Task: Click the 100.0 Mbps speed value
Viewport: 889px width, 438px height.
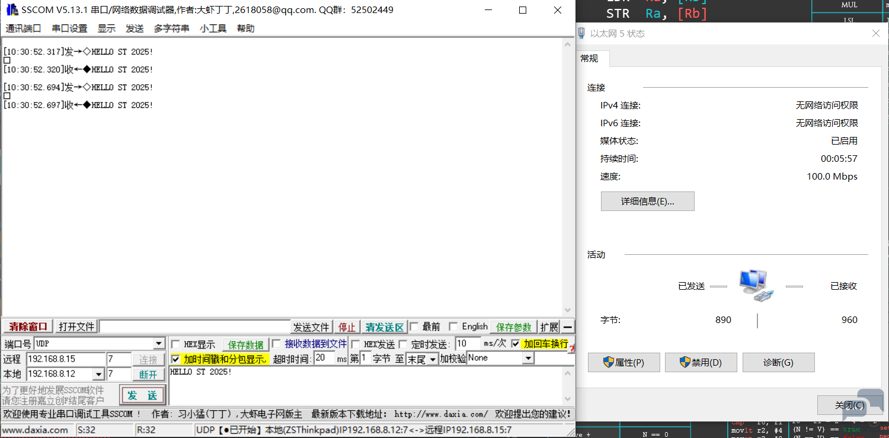Action: 832,177
